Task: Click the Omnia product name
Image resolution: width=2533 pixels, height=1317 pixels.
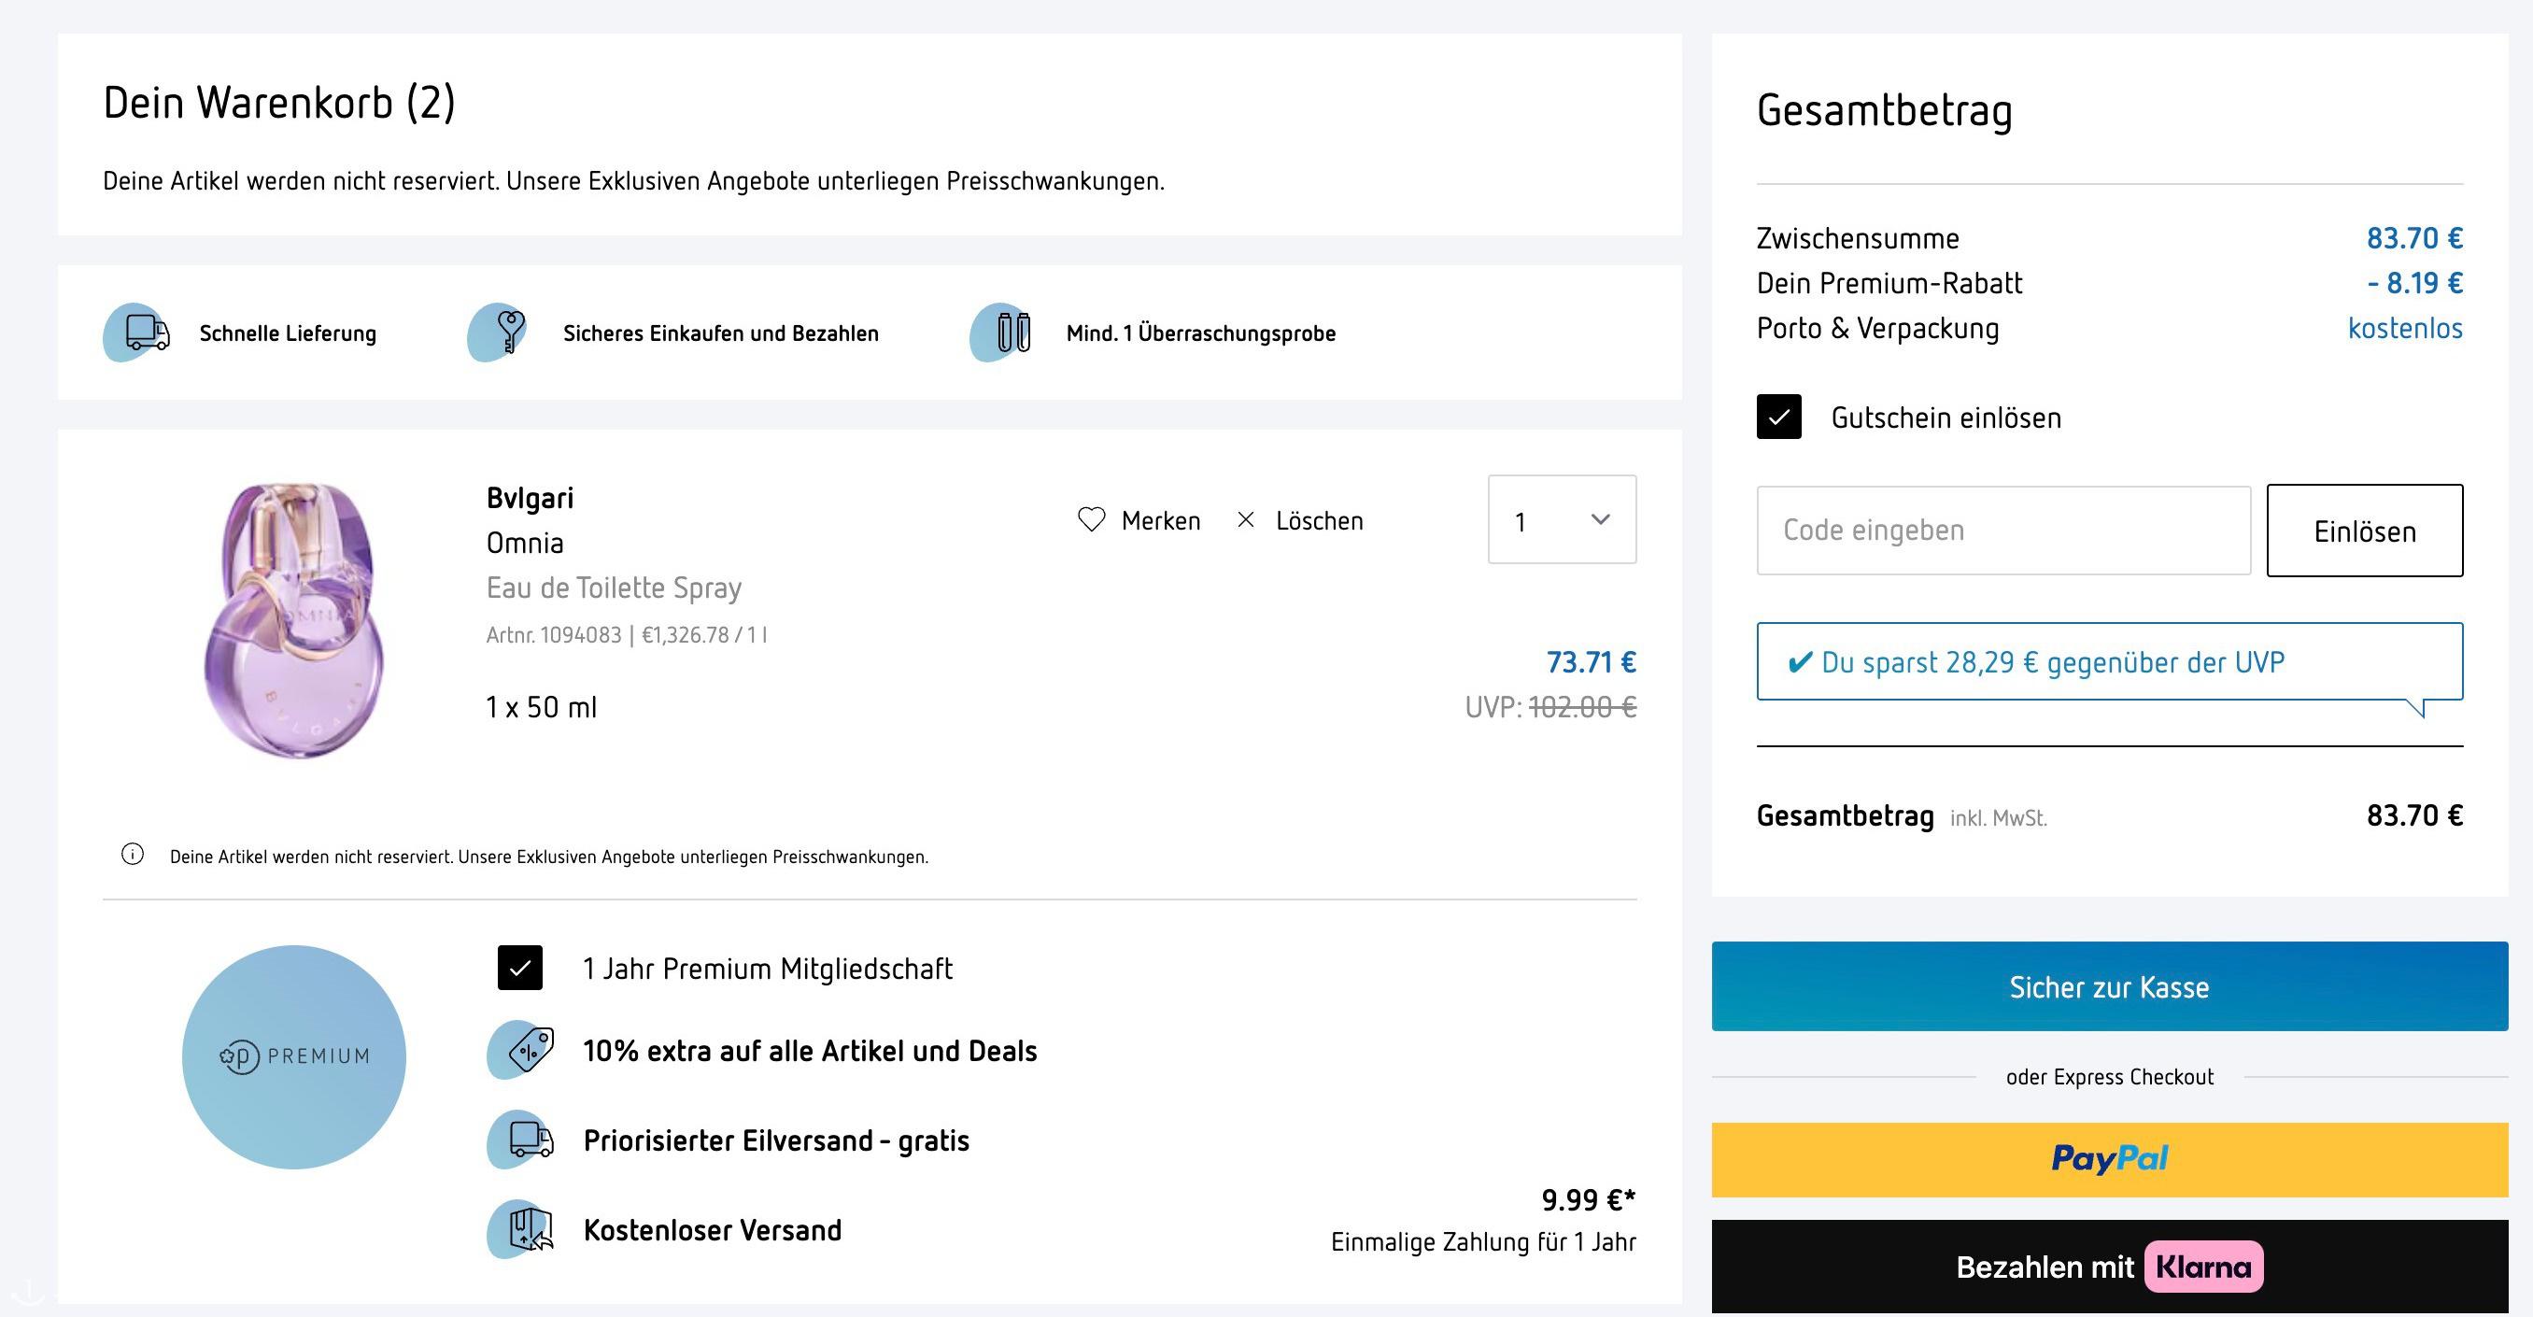Action: 525,543
